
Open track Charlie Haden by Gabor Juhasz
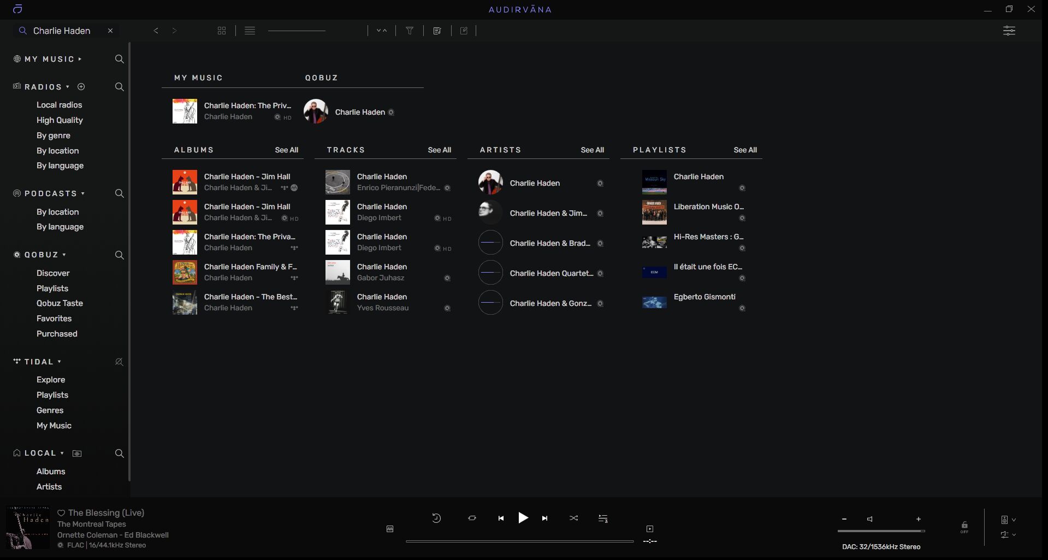(388, 272)
